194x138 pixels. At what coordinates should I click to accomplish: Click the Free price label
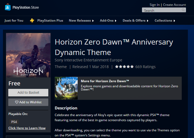tap(14, 84)
